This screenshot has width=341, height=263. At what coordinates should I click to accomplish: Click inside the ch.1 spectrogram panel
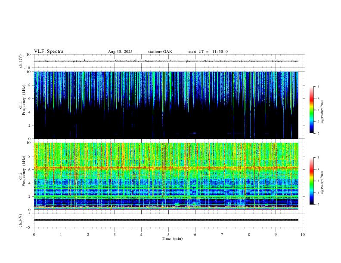[x=166, y=105]
